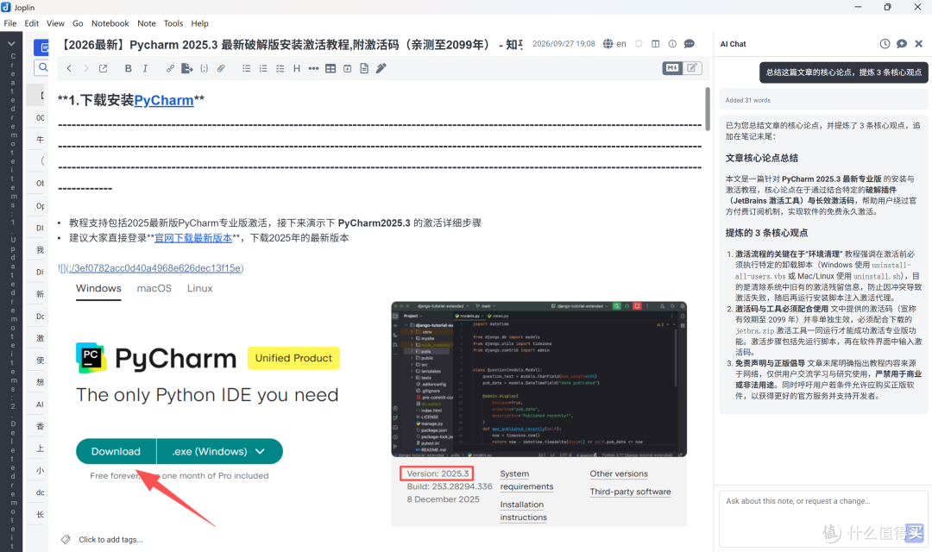Click the Unified Product badge
This screenshot has width=932, height=552.
coord(293,358)
